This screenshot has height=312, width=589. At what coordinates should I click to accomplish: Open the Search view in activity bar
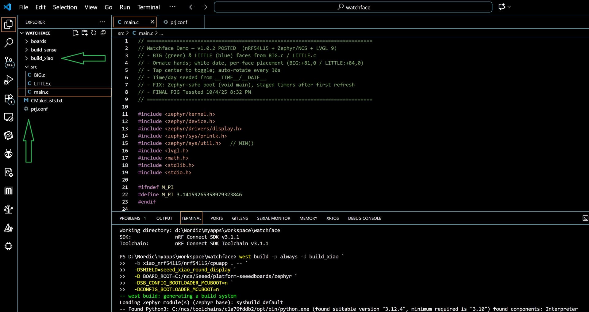[9, 43]
